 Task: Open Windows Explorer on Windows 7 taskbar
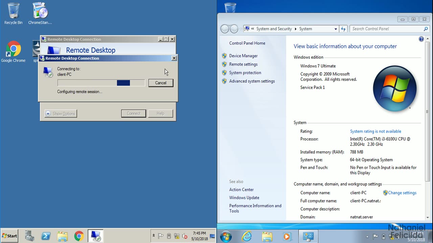(x=267, y=237)
